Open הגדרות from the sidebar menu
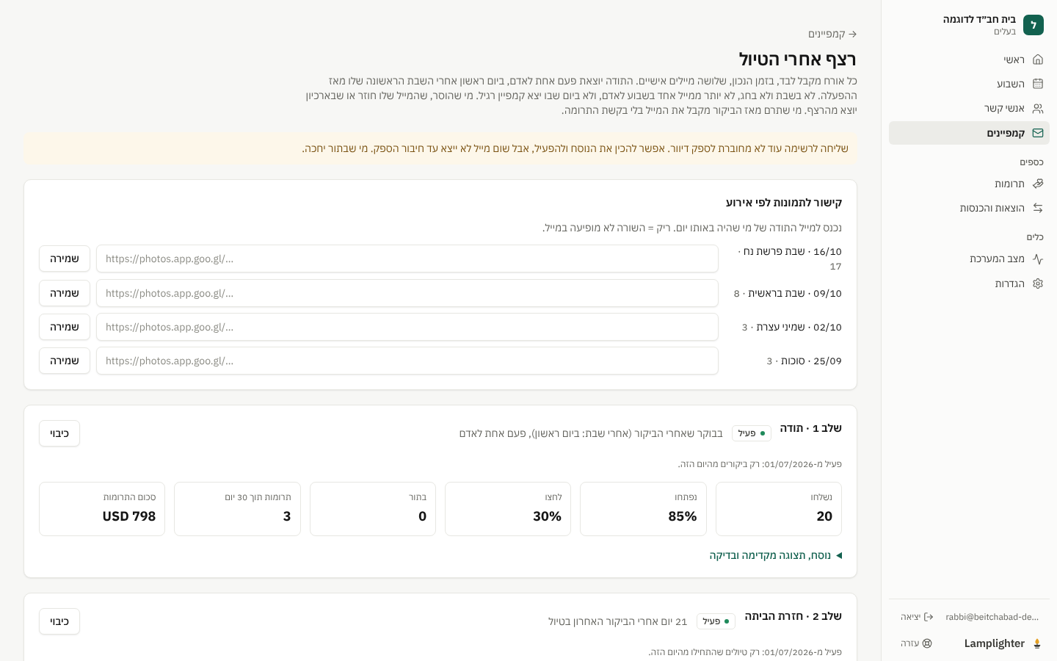Screen dimensions: 1057x661 (969, 283)
